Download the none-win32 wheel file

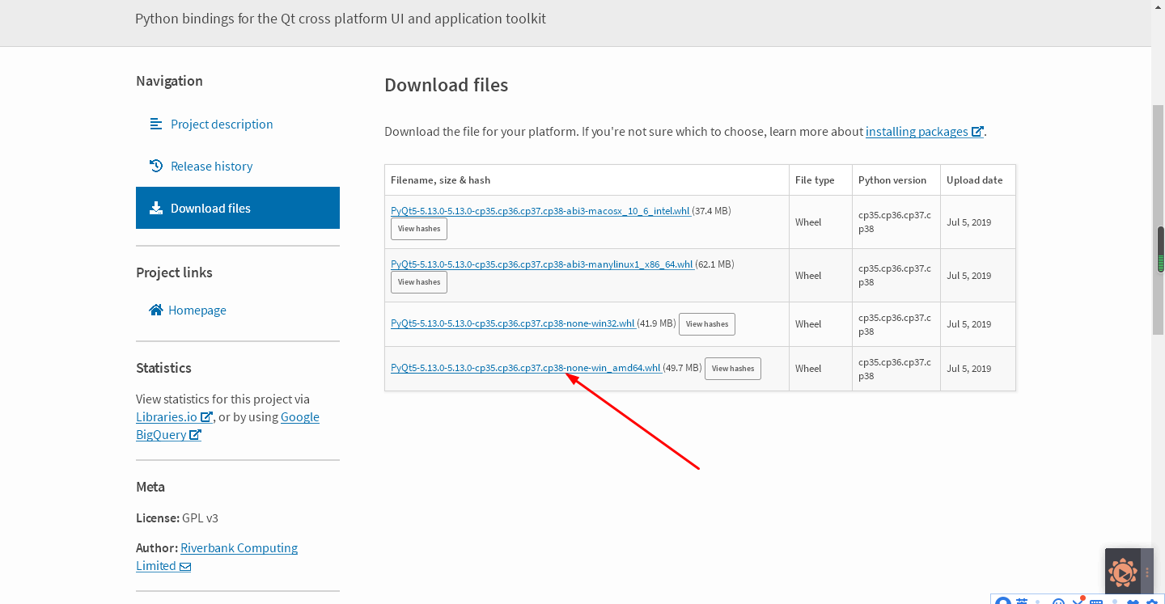click(513, 323)
